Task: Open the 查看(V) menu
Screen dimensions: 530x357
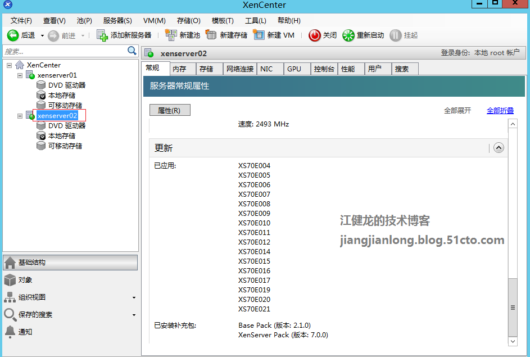Action: tap(54, 21)
